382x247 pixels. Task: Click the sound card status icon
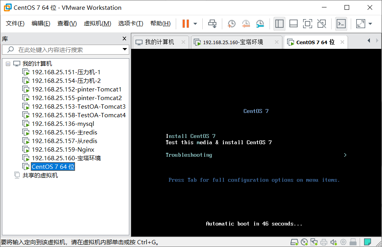coord(334,242)
